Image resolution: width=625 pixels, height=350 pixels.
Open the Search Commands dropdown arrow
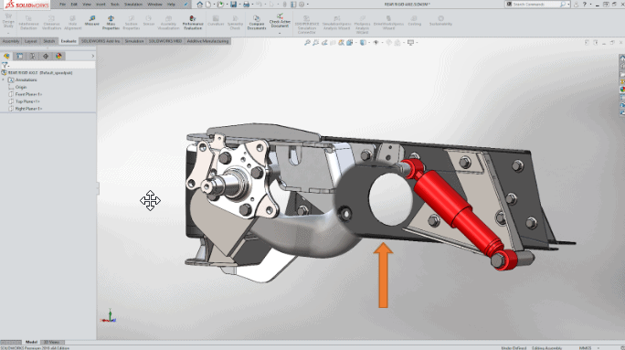pyautogui.click(x=568, y=5)
